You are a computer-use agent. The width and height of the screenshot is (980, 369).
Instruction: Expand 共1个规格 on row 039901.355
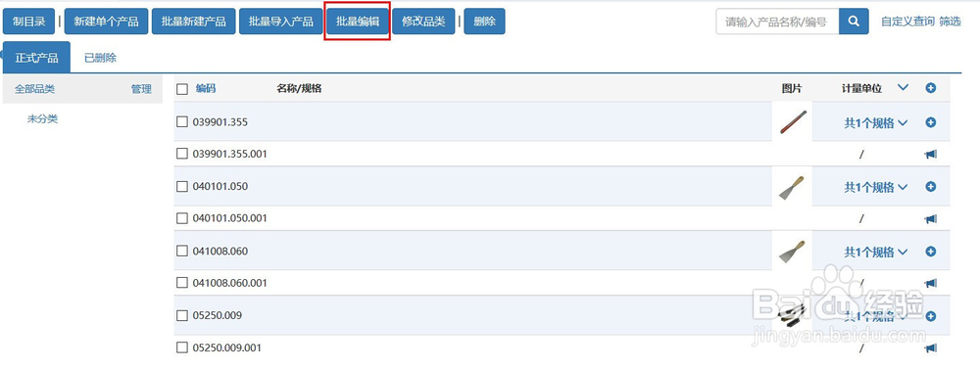coord(875,123)
